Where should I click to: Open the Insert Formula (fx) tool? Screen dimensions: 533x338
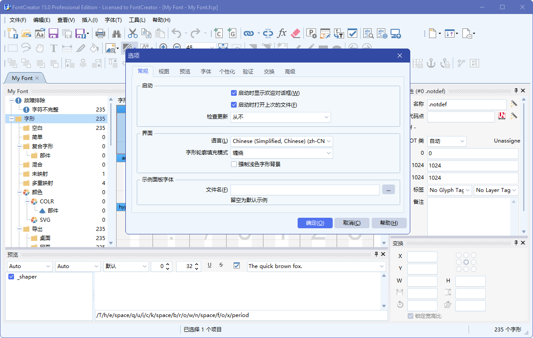pos(283,33)
